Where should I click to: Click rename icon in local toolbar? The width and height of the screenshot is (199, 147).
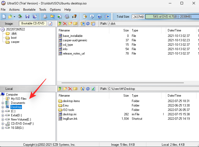pos(75,89)
